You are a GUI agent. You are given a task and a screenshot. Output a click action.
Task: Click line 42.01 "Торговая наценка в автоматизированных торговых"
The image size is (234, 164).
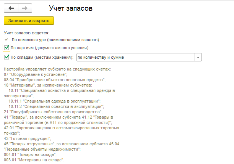(x=62, y=128)
